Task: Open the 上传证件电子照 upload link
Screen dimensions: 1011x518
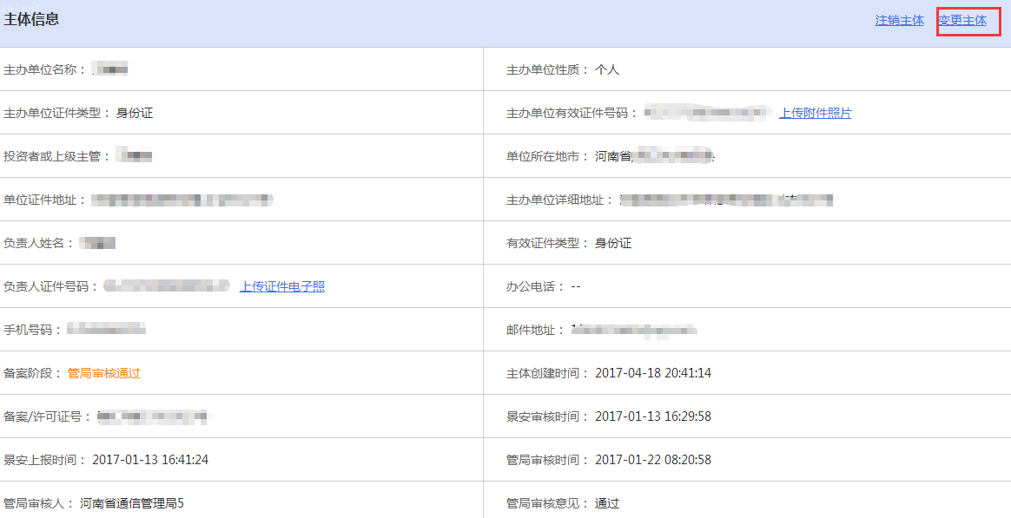Action: coord(282,286)
